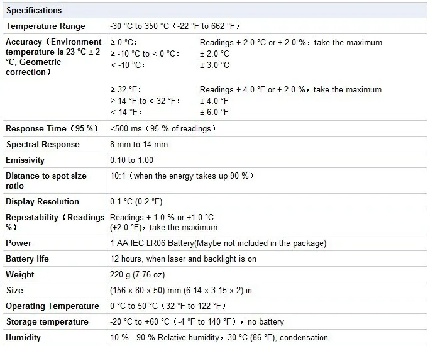Select the Operating Temperature label

[52, 306]
